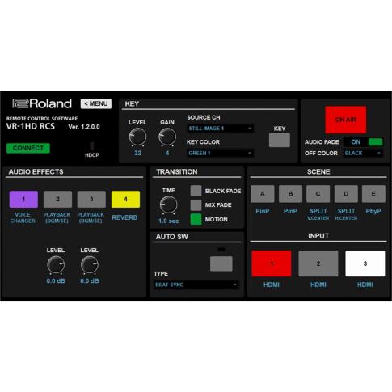Screen dimensions: 392x392
Task: Toggle the AUDIO FADE ON switch
Action: (364, 142)
